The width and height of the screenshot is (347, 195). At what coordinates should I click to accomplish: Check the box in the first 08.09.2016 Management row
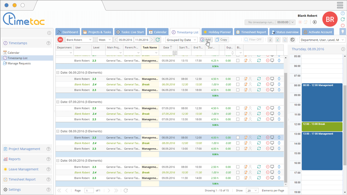(238, 138)
